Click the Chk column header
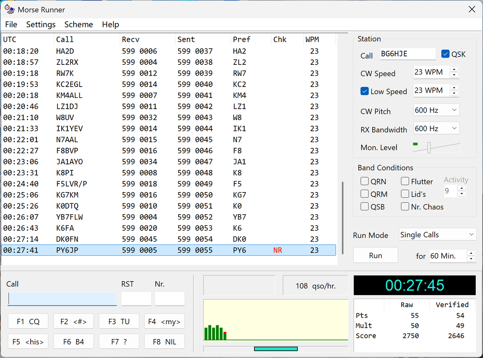This screenshot has width=483, height=358. [287, 39]
